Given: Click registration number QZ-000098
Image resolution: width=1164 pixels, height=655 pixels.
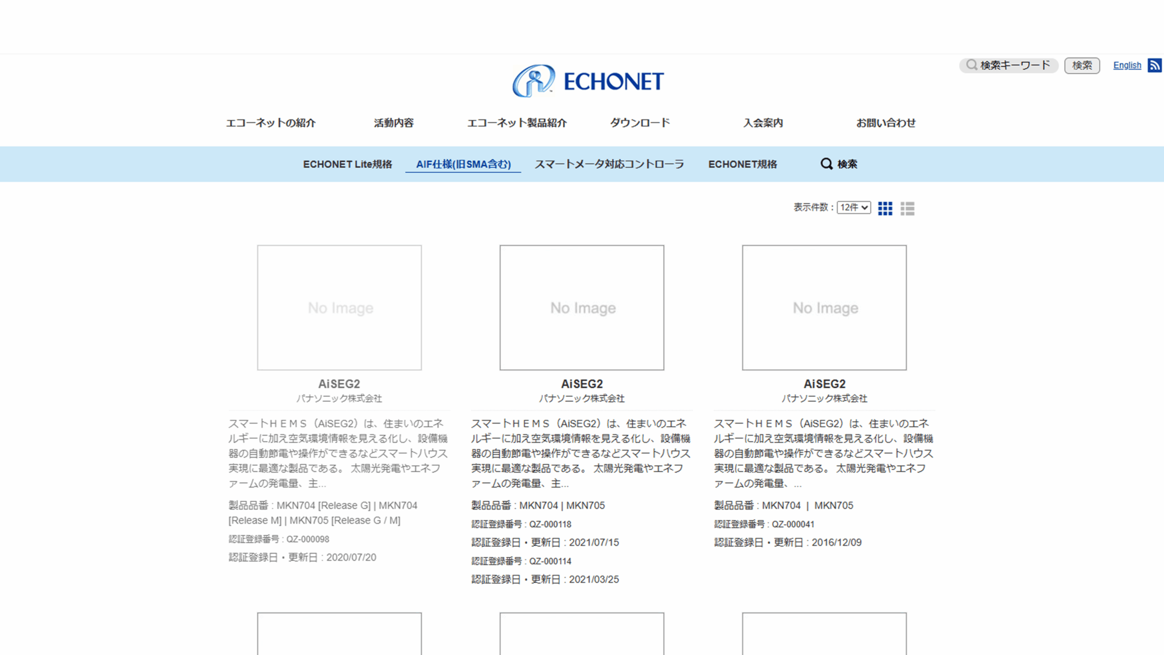Looking at the screenshot, I should [x=307, y=540].
